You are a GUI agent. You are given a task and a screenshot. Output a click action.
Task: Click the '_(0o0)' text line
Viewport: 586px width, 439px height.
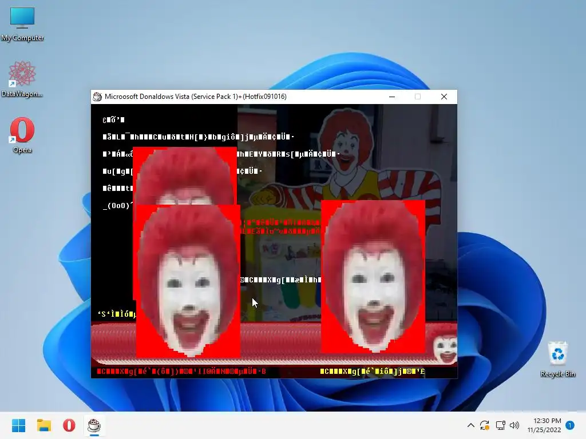(x=118, y=205)
